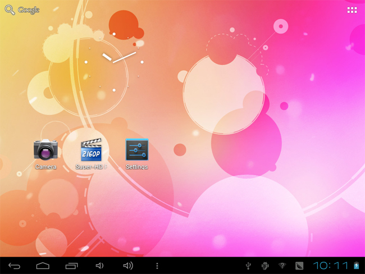Tap the search magnifier icon
This screenshot has width=365, height=274.
tap(10, 10)
